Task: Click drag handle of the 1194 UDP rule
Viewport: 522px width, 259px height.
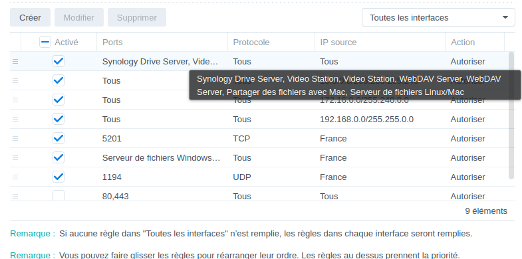Action: tap(15, 177)
